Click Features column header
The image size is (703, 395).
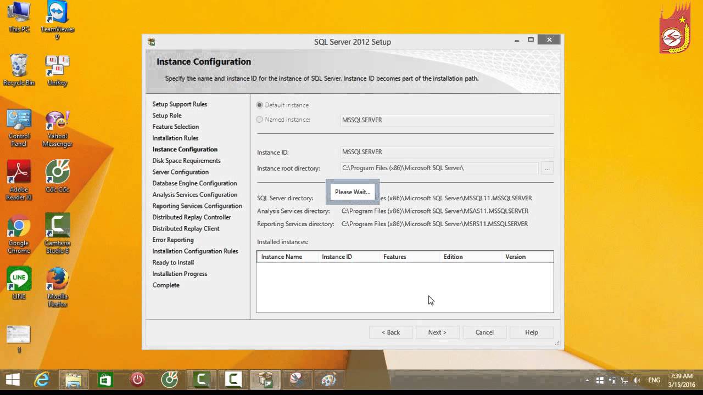point(409,257)
